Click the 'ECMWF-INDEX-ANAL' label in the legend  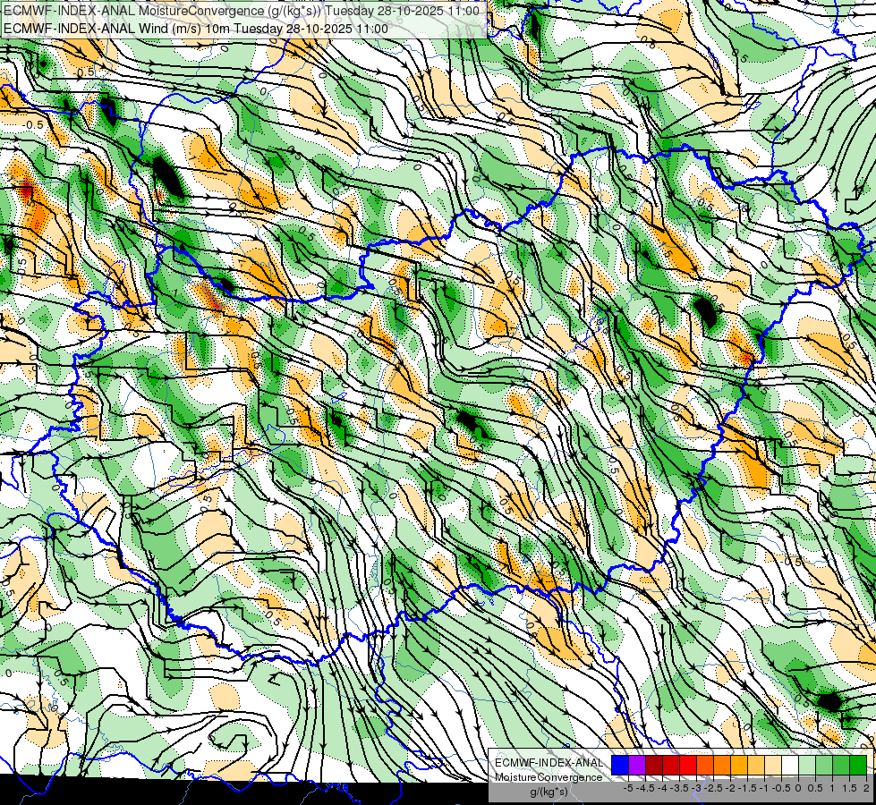click(x=549, y=763)
